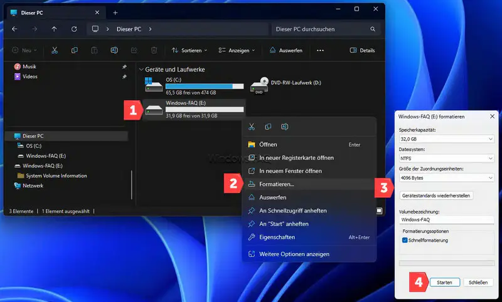Click Dieser PC in the address bar
The height and width of the screenshot is (302, 502).
[x=129, y=29]
